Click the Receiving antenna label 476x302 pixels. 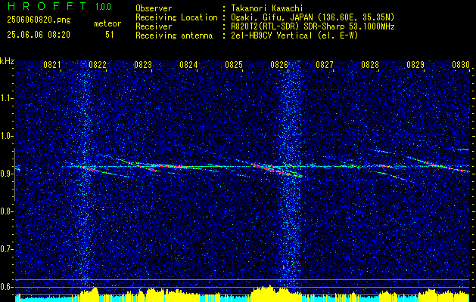pos(174,35)
